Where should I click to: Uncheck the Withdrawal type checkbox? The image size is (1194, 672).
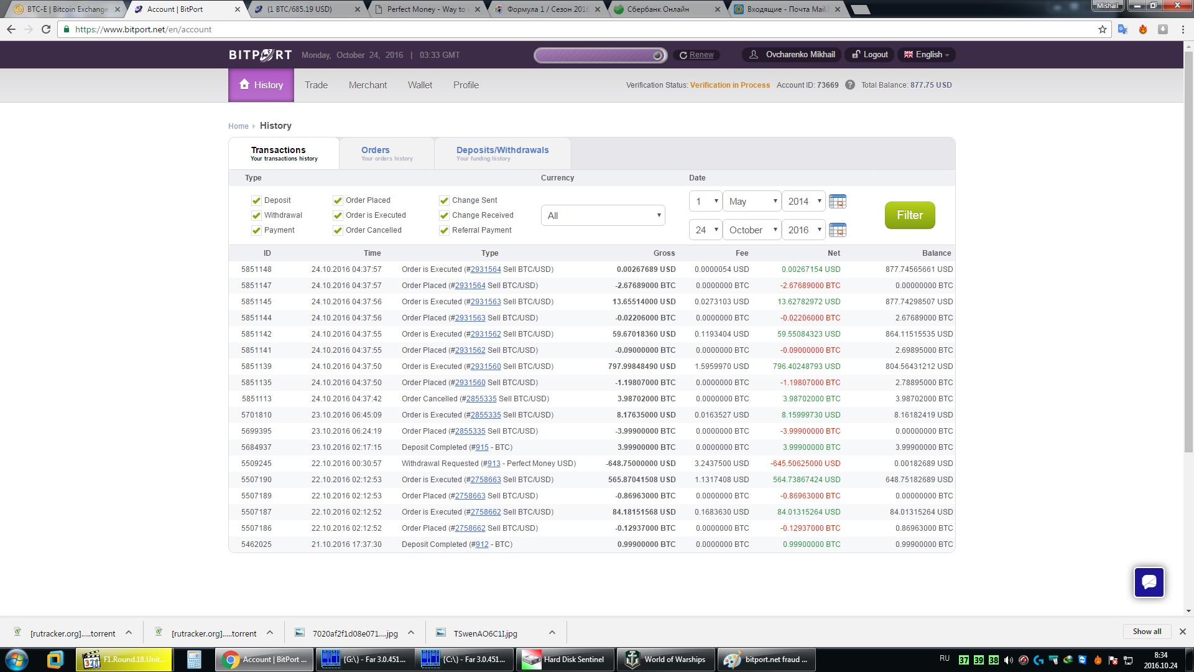[x=256, y=215]
